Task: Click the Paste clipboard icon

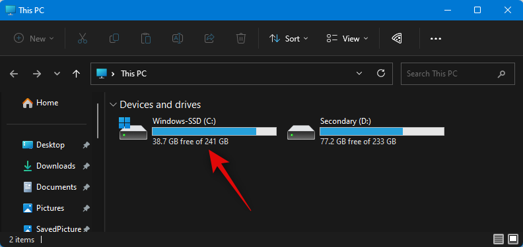Action: pos(146,38)
